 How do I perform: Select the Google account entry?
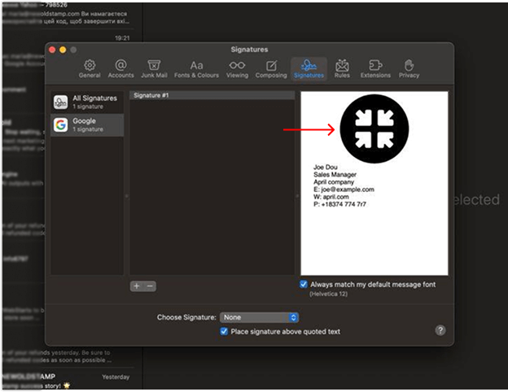coord(87,125)
